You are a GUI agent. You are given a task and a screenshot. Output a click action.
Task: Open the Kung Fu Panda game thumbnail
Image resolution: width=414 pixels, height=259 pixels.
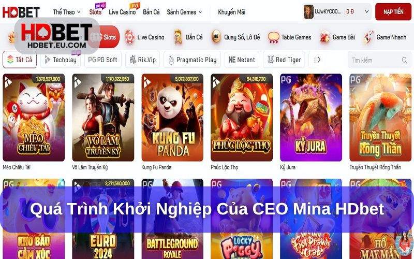172,118
